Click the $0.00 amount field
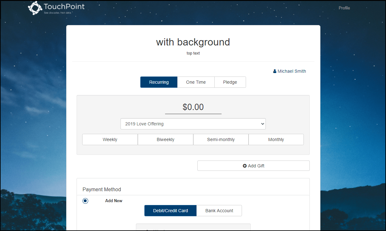The width and height of the screenshot is (386, 231). [x=193, y=107]
